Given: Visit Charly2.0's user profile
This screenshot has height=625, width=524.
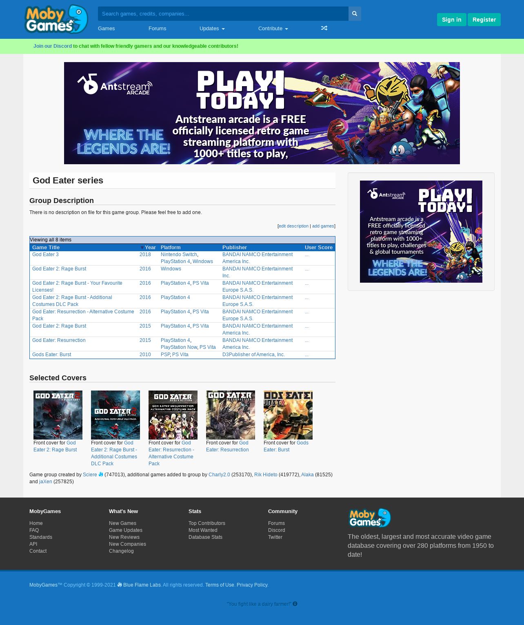Looking at the screenshot, I should [219, 475].
